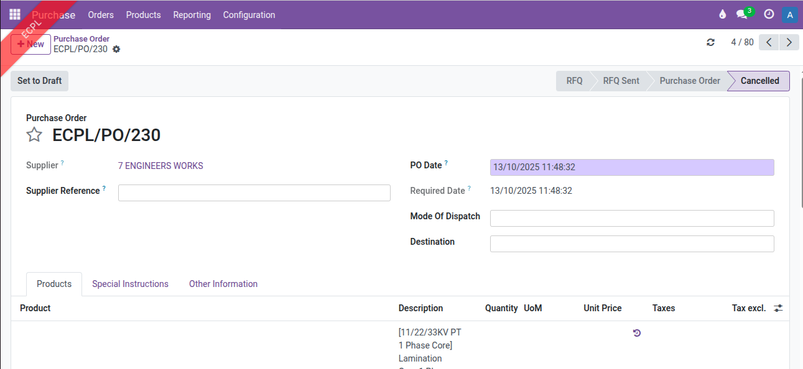Expand the Reporting menu
The height and width of the screenshot is (369, 803).
[x=192, y=15]
